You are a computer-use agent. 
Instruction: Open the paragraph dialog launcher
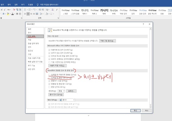click(x=58, y=18)
